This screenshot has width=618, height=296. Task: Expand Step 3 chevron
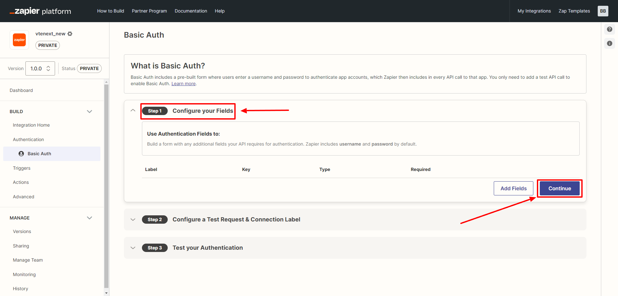coord(133,248)
